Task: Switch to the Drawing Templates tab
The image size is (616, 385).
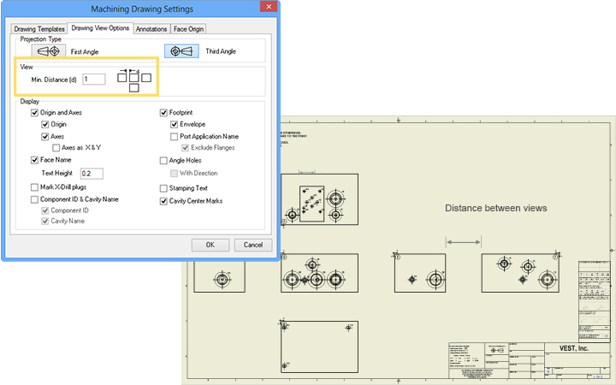Action: (x=38, y=28)
